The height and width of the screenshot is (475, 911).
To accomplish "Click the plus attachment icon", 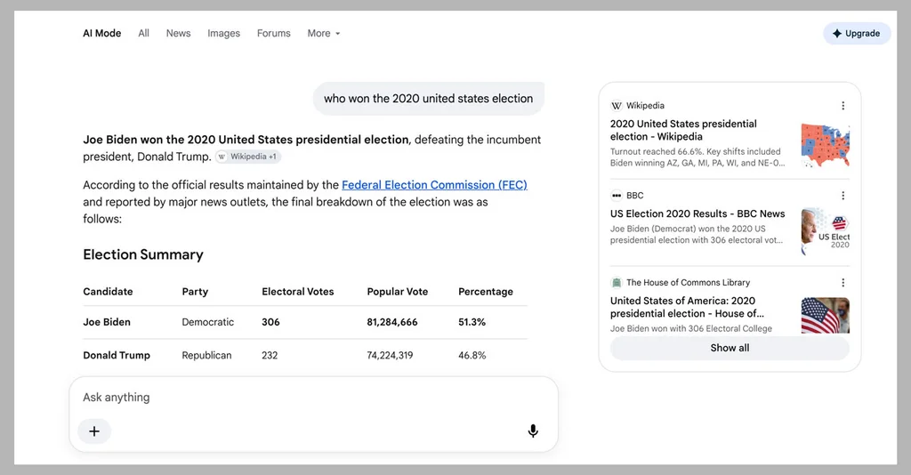I will point(94,431).
